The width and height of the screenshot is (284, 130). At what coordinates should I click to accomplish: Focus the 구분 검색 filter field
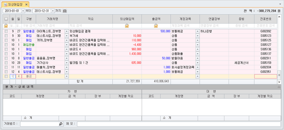[x=29, y=26]
